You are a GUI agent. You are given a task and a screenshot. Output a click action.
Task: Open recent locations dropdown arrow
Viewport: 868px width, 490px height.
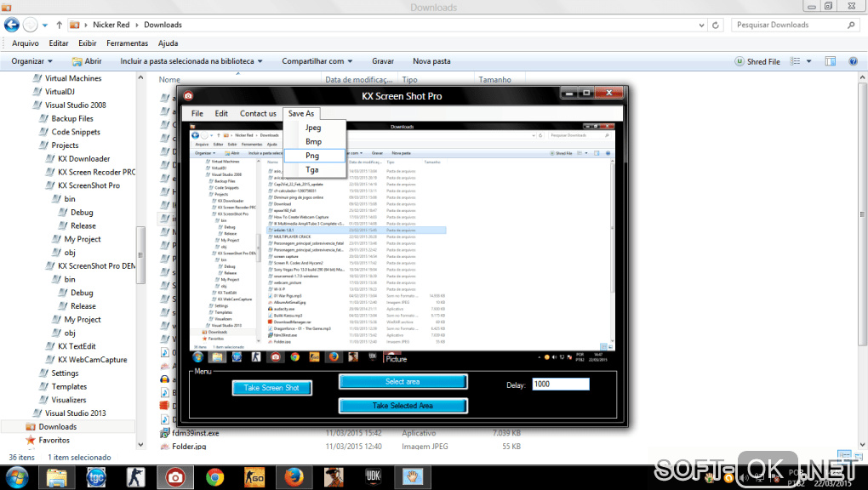[x=45, y=25]
